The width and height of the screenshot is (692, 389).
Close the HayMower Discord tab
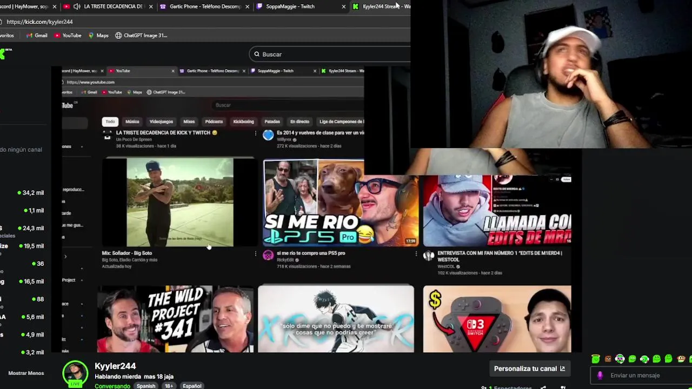click(54, 6)
